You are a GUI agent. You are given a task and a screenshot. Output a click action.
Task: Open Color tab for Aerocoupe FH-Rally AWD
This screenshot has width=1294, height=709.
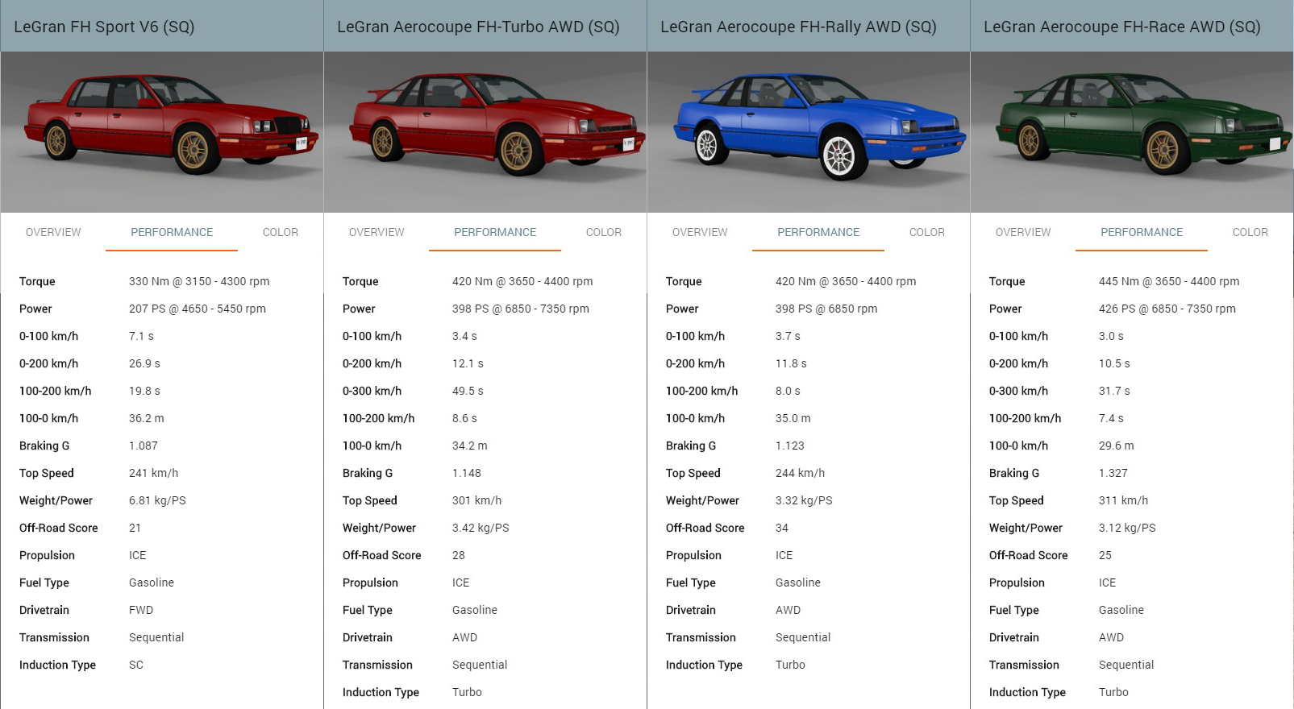(x=927, y=232)
